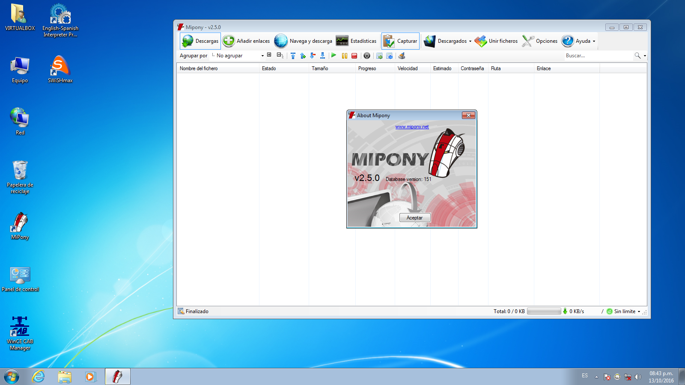Toggle the Capturar clipboard button
The width and height of the screenshot is (685, 385).
(400, 41)
